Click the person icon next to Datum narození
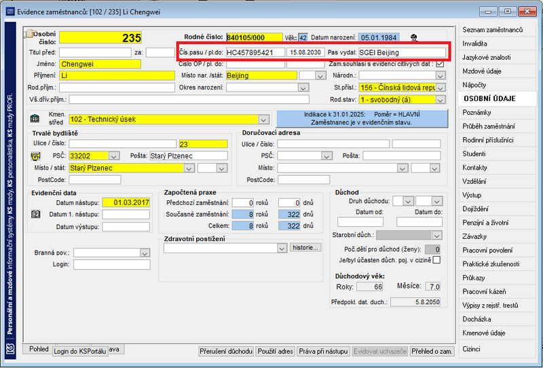Screen dimensions: 543x368 tap(413, 37)
